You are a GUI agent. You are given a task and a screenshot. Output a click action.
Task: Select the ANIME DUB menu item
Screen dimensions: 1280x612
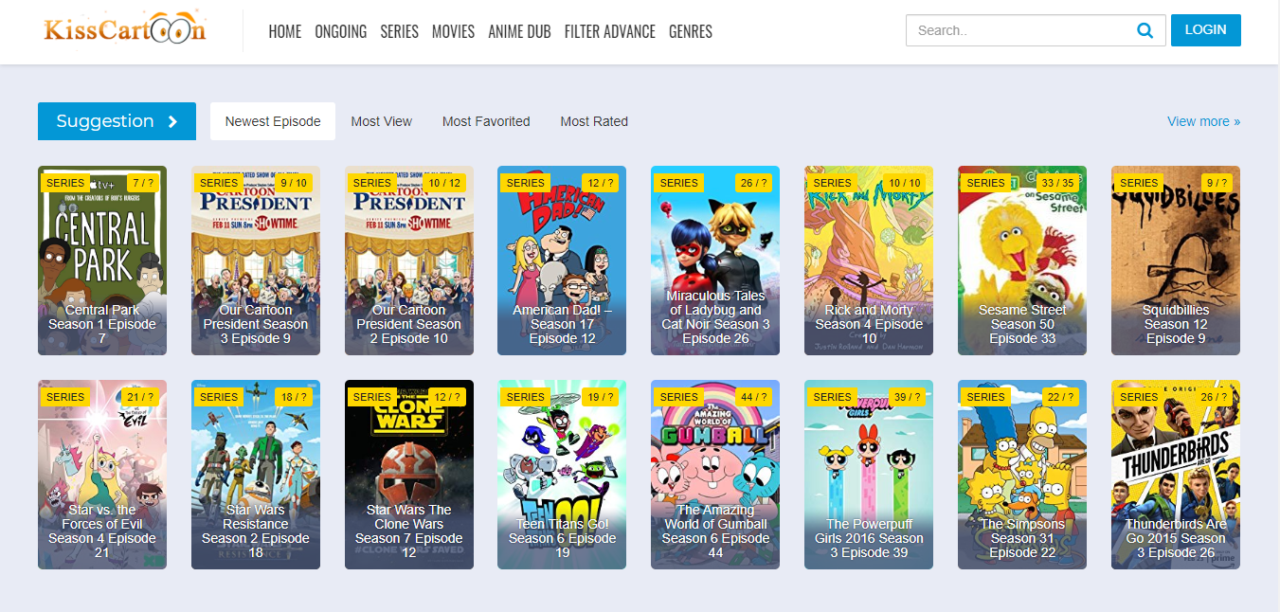[x=519, y=31]
